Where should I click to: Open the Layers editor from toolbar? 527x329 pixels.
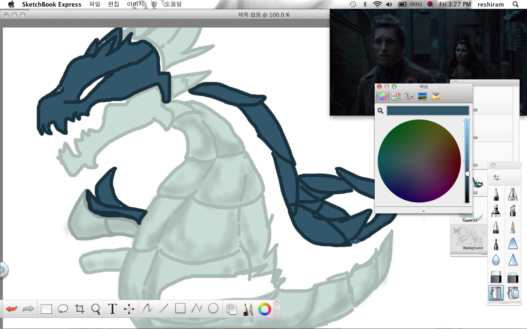click(232, 309)
